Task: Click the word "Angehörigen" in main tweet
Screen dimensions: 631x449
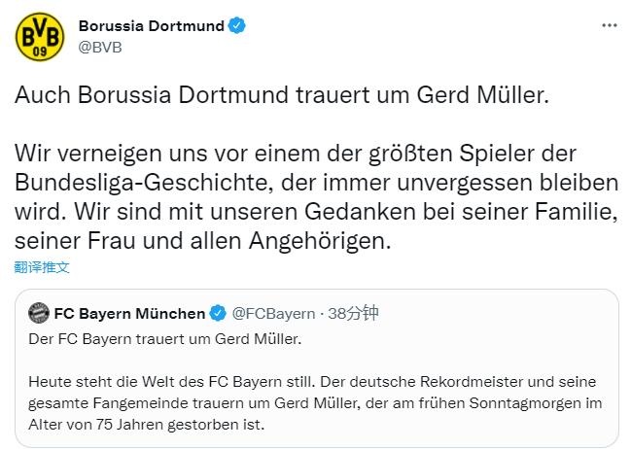Action: click(320, 241)
